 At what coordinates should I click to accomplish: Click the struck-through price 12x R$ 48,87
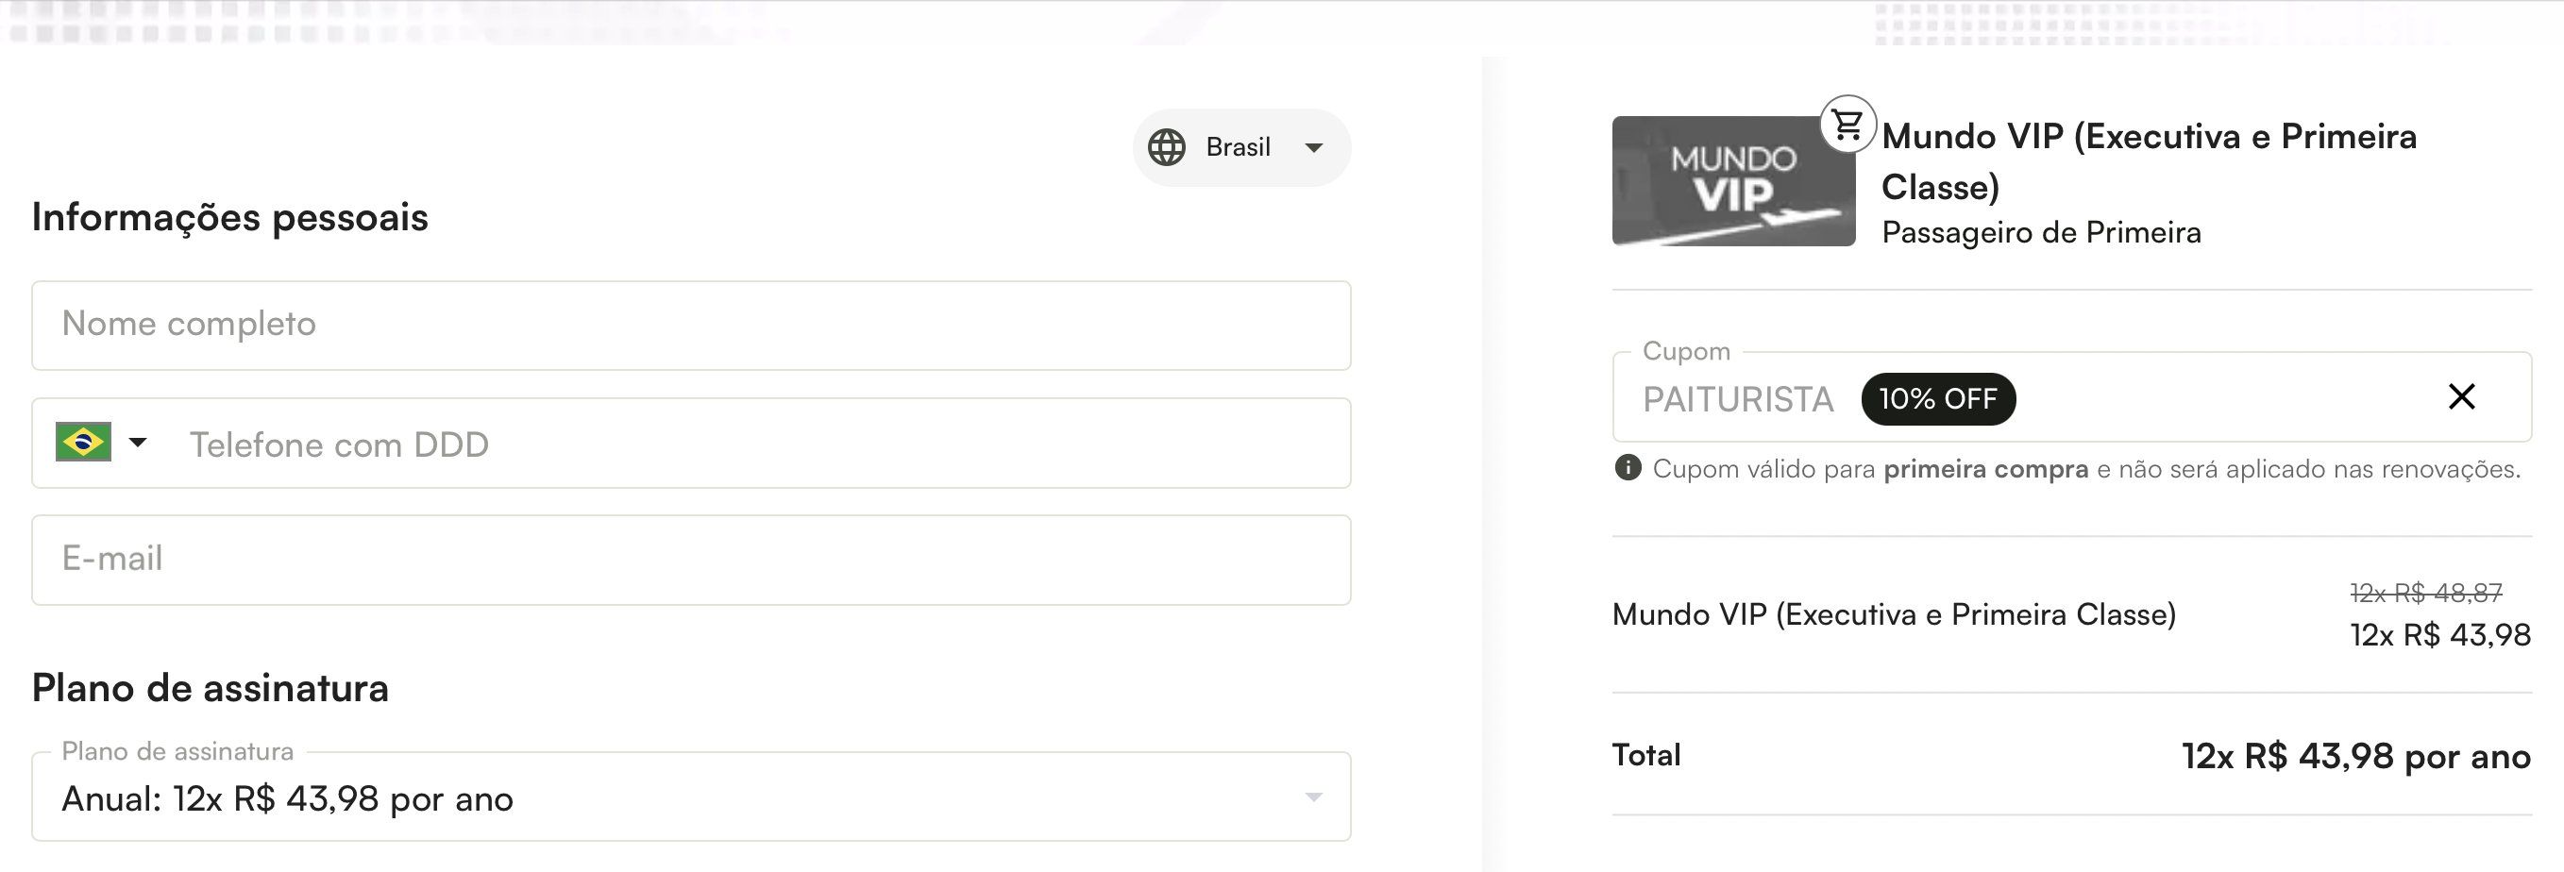tap(2425, 594)
